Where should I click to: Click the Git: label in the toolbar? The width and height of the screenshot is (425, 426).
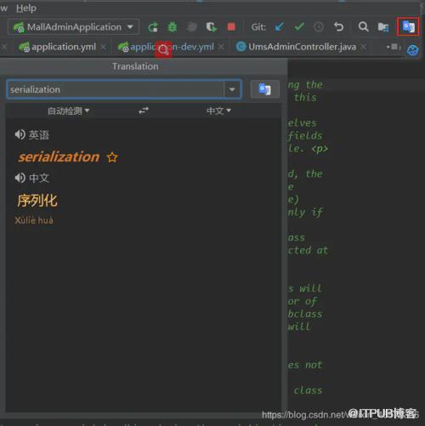coord(258,27)
